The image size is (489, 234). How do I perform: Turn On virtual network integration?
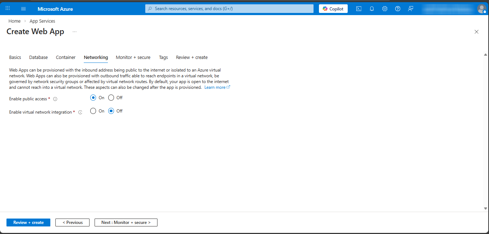tap(93, 111)
